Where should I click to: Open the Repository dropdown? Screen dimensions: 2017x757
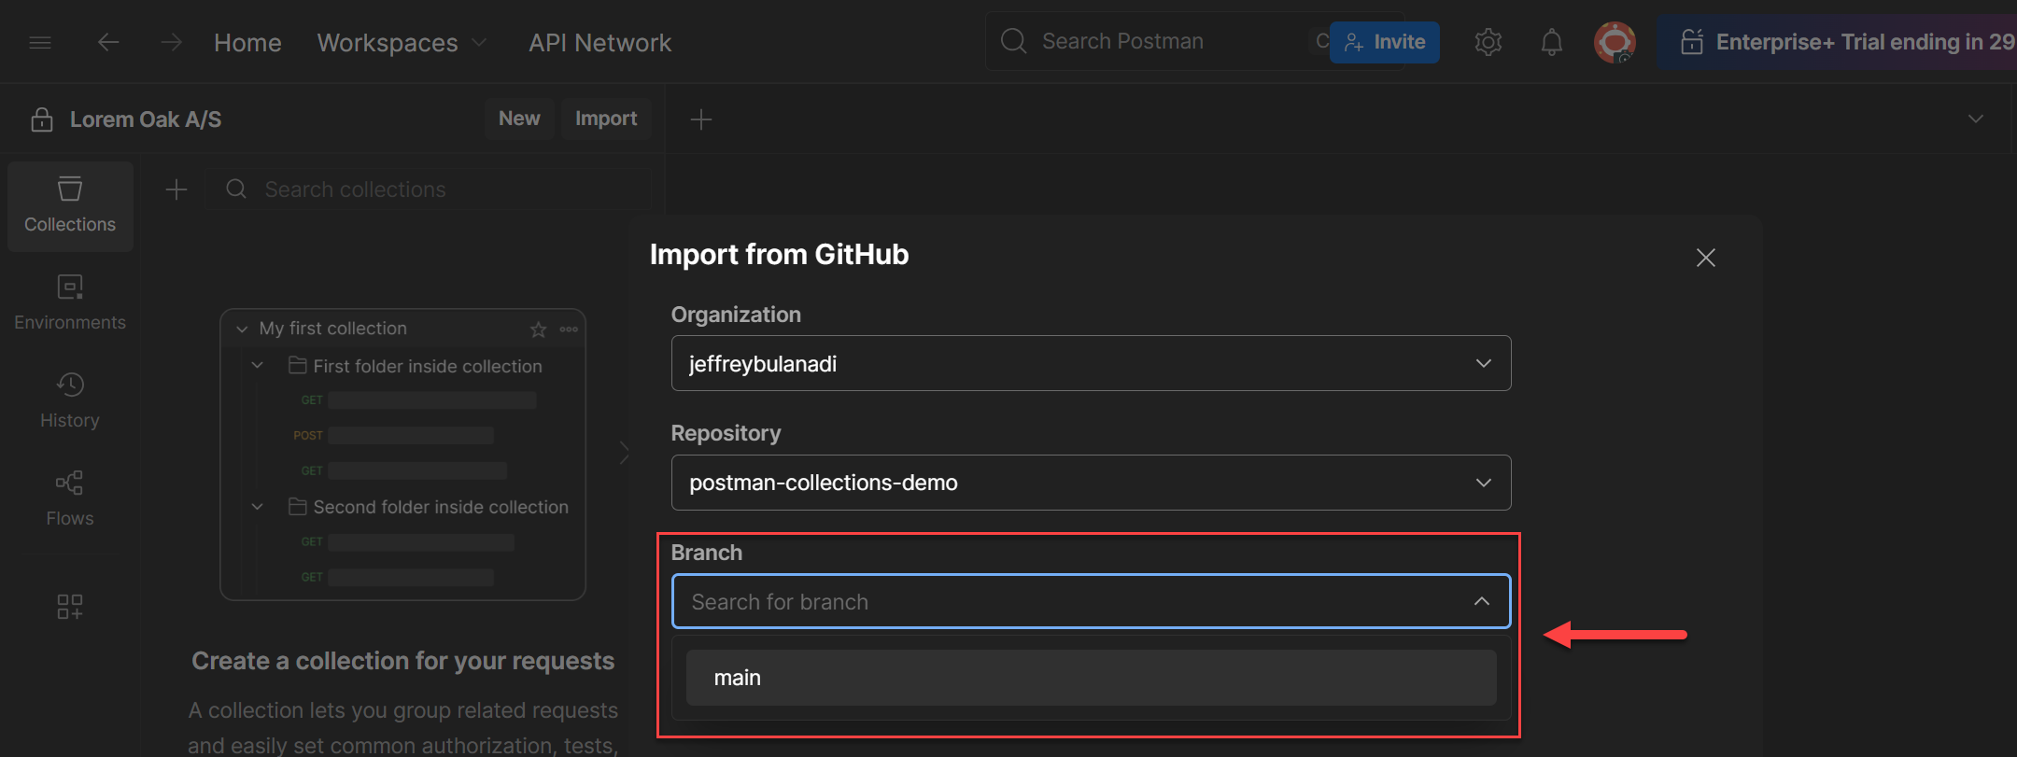tap(1091, 483)
